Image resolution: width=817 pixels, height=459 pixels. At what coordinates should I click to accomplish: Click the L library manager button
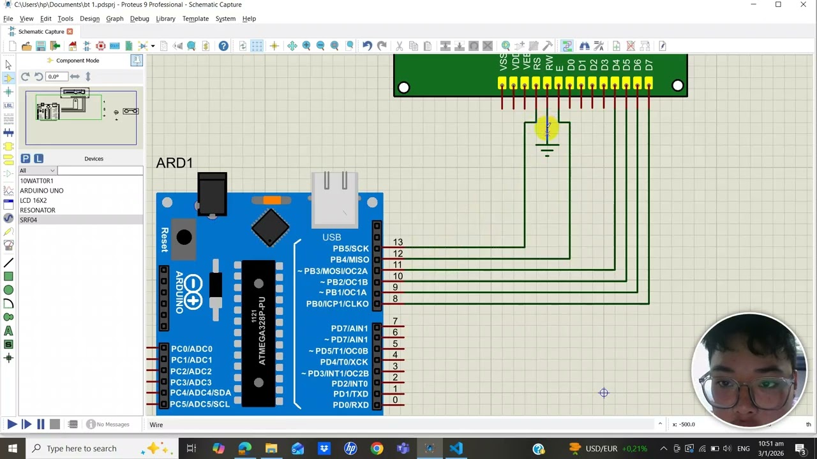[x=38, y=158]
